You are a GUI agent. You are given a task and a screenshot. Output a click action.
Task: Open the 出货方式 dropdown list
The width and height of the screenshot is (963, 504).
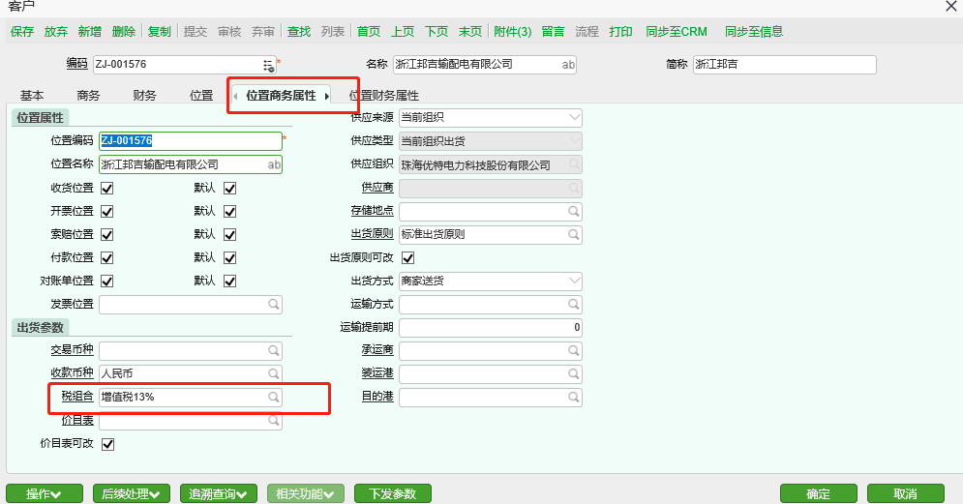pyautogui.click(x=575, y=282)
